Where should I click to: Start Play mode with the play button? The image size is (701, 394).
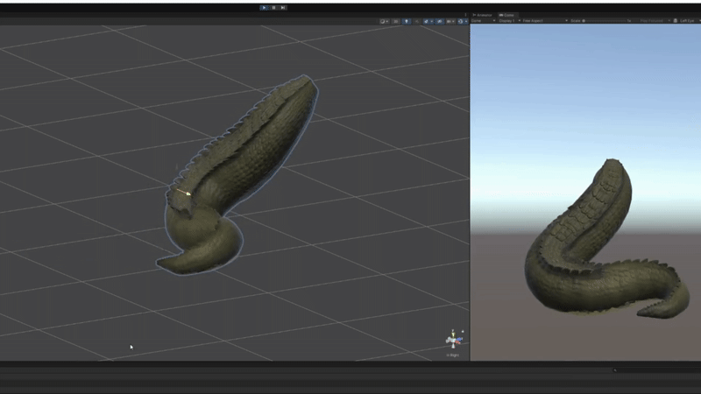(264, 8)
